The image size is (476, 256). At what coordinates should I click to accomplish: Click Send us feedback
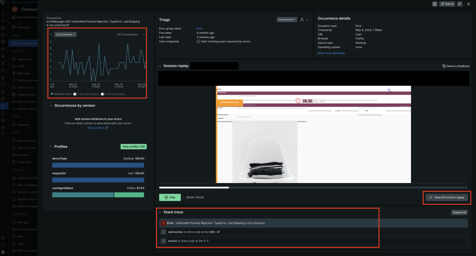tap(455, 66)
